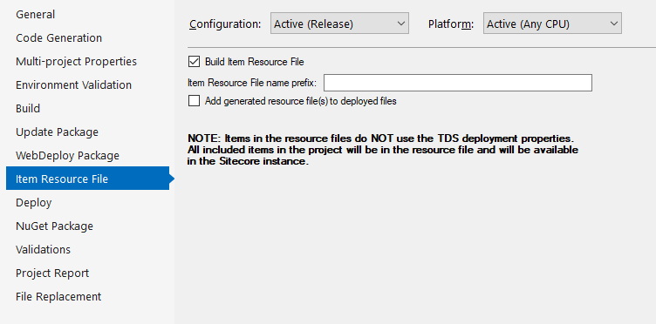Open the Update Package tab
The image size is (656, 324).
(57, 132)
